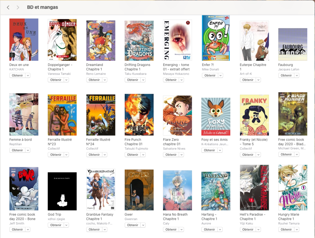Open the Hell's Paradise cover
The width and height of the screenshot is (315, 238).
tap(254, 188)
